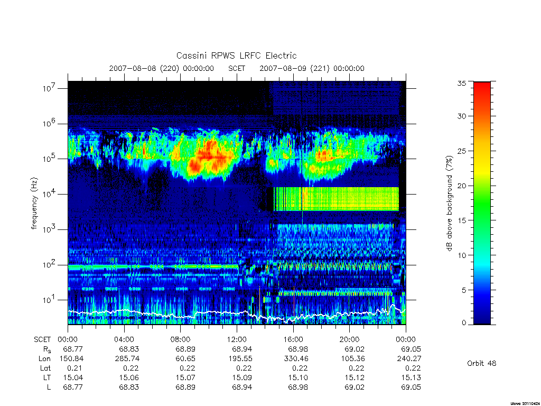Click the 'Lon' row label
Screen dimensions: 541x406
[44, 359]
